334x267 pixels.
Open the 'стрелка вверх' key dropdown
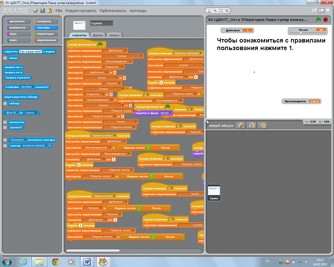tap(104, 136)
